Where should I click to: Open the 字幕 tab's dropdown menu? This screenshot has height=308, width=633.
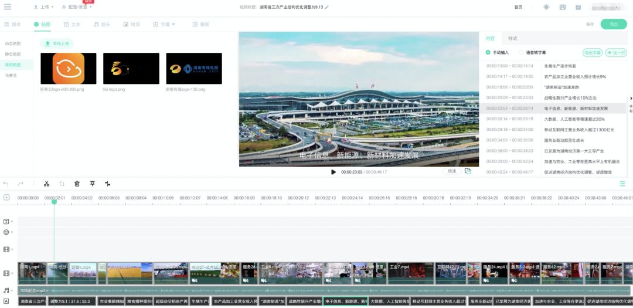[x=173, y=25]
